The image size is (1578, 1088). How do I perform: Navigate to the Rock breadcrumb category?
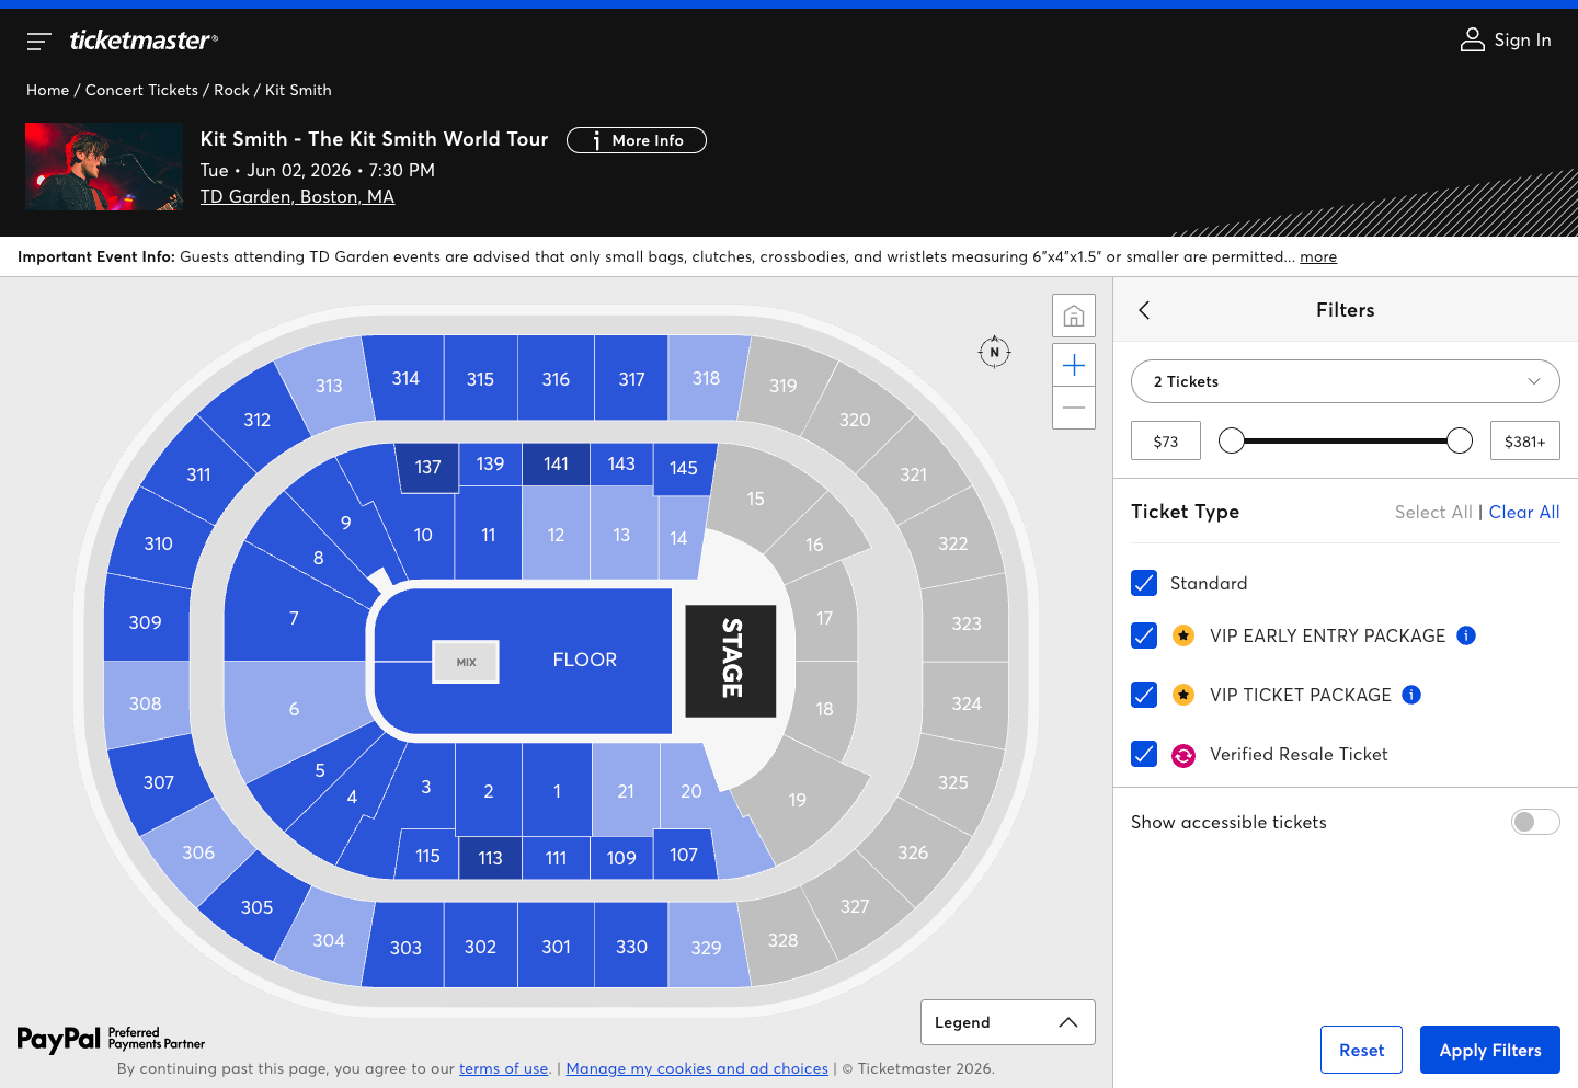(232, 89)
